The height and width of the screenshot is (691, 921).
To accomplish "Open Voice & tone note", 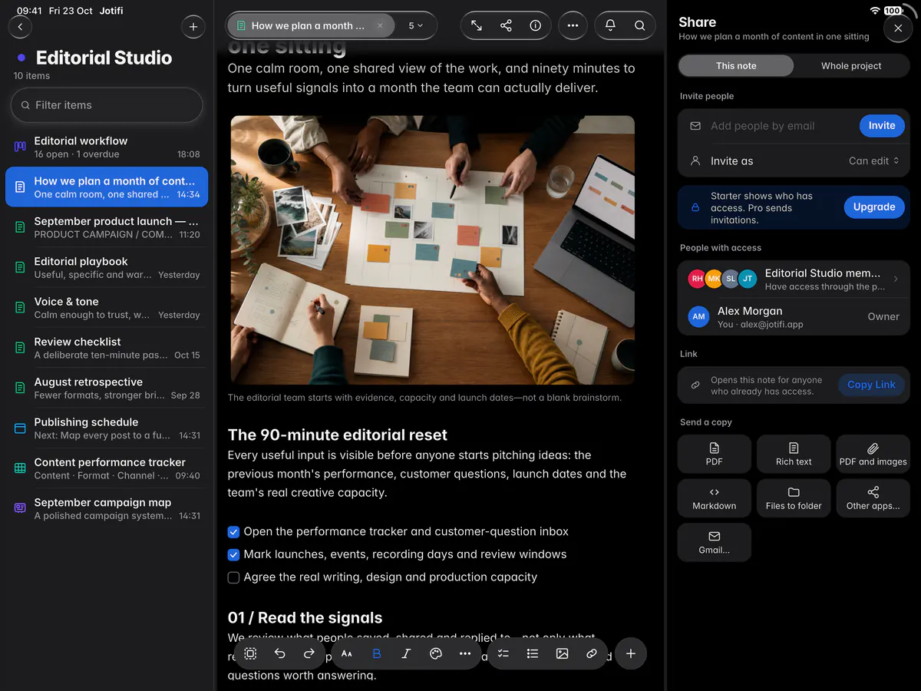I will pos(107,308).
